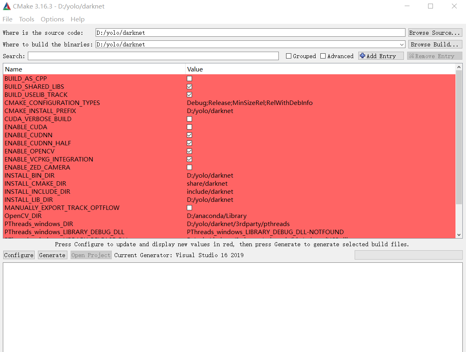Open the File menu
This screenshot has width=466, height=352.
[x=7, y=19]
